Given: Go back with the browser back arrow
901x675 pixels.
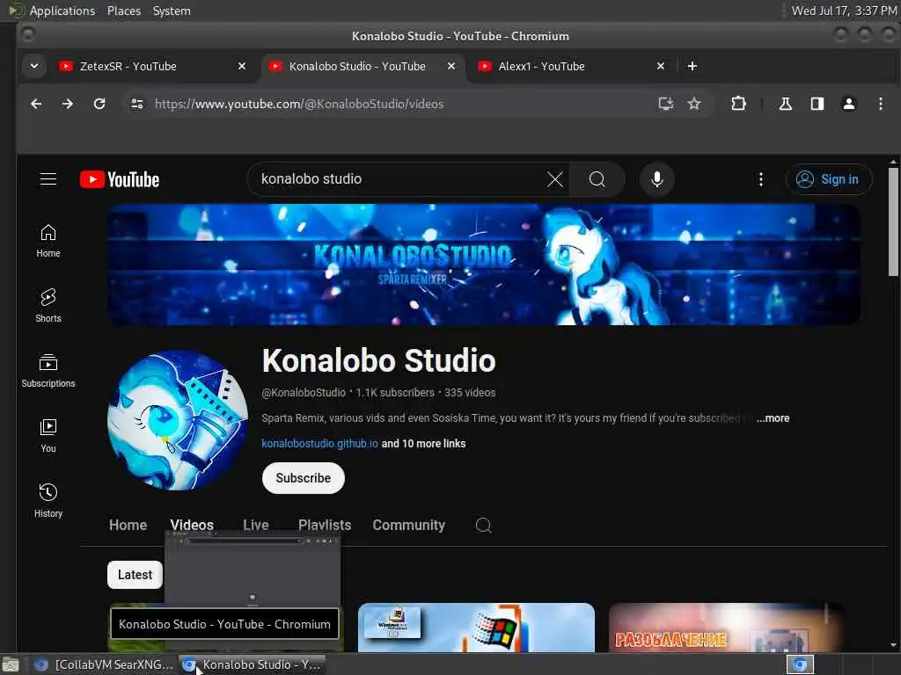Looking at the screenshot, I should [x=36, y=104].
